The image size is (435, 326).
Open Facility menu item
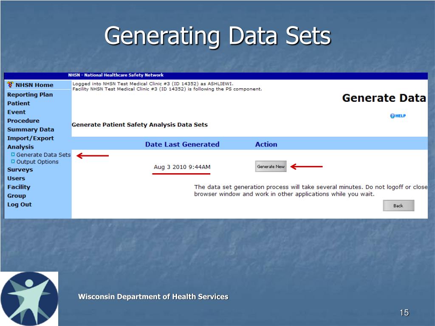[19, 187]
